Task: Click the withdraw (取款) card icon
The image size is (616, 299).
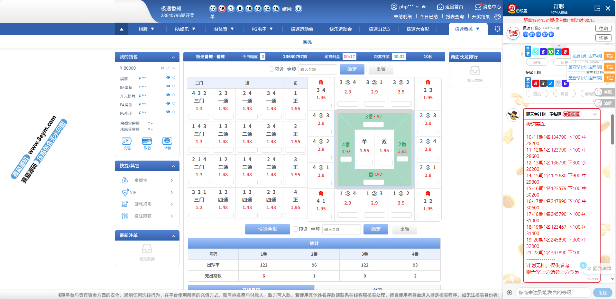Action: (147, 141)
